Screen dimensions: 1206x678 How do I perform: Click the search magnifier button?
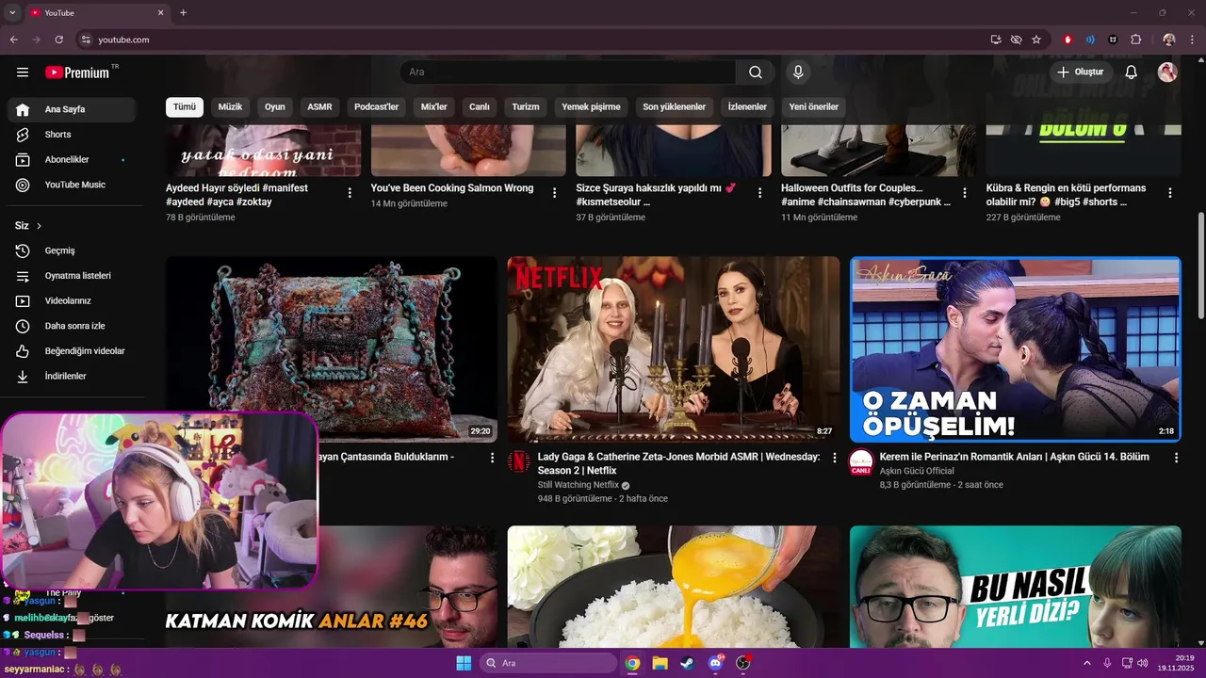(x=756, y=73)
